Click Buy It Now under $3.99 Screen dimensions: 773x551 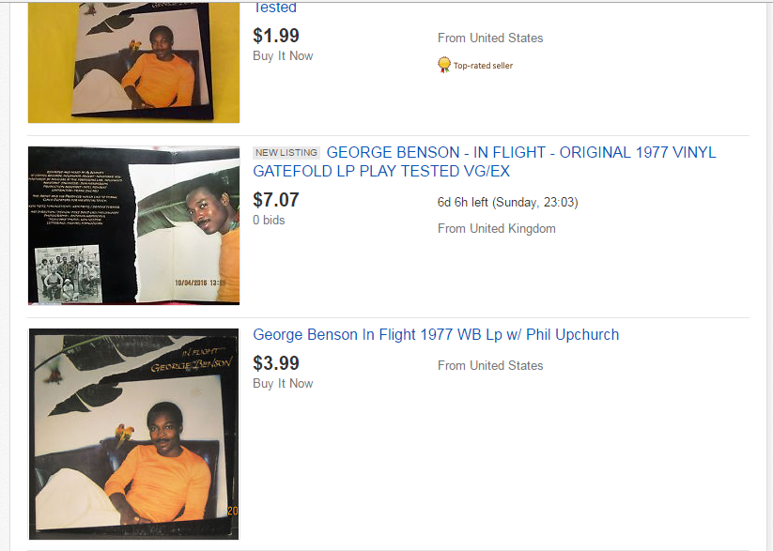pyautogui.click(x=283, y=384)
